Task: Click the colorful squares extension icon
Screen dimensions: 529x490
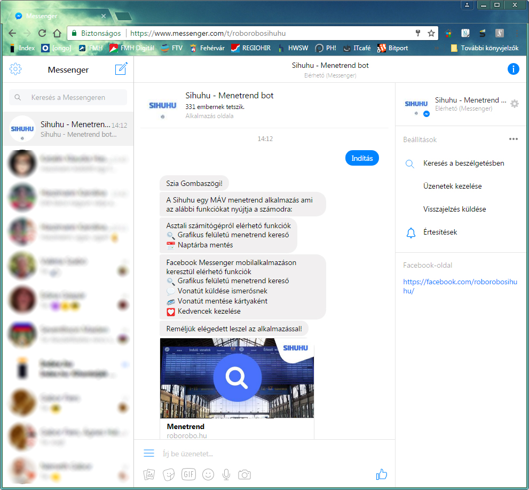Action: 448,33
